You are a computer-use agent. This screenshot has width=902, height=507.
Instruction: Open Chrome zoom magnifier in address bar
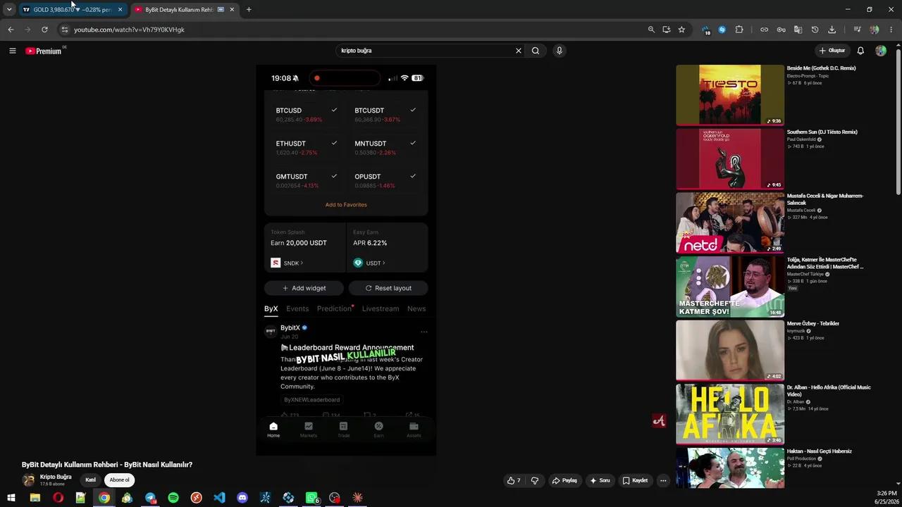coord(651,30)
